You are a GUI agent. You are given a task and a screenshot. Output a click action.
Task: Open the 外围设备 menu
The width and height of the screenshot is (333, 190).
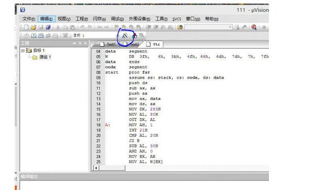pos(139,19)
